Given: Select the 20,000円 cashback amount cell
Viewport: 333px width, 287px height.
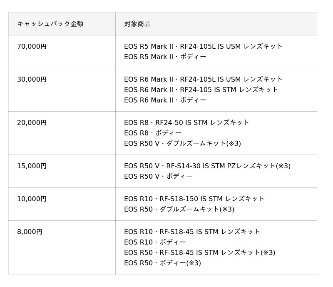Looking at the screenshot, I should 62,133.
